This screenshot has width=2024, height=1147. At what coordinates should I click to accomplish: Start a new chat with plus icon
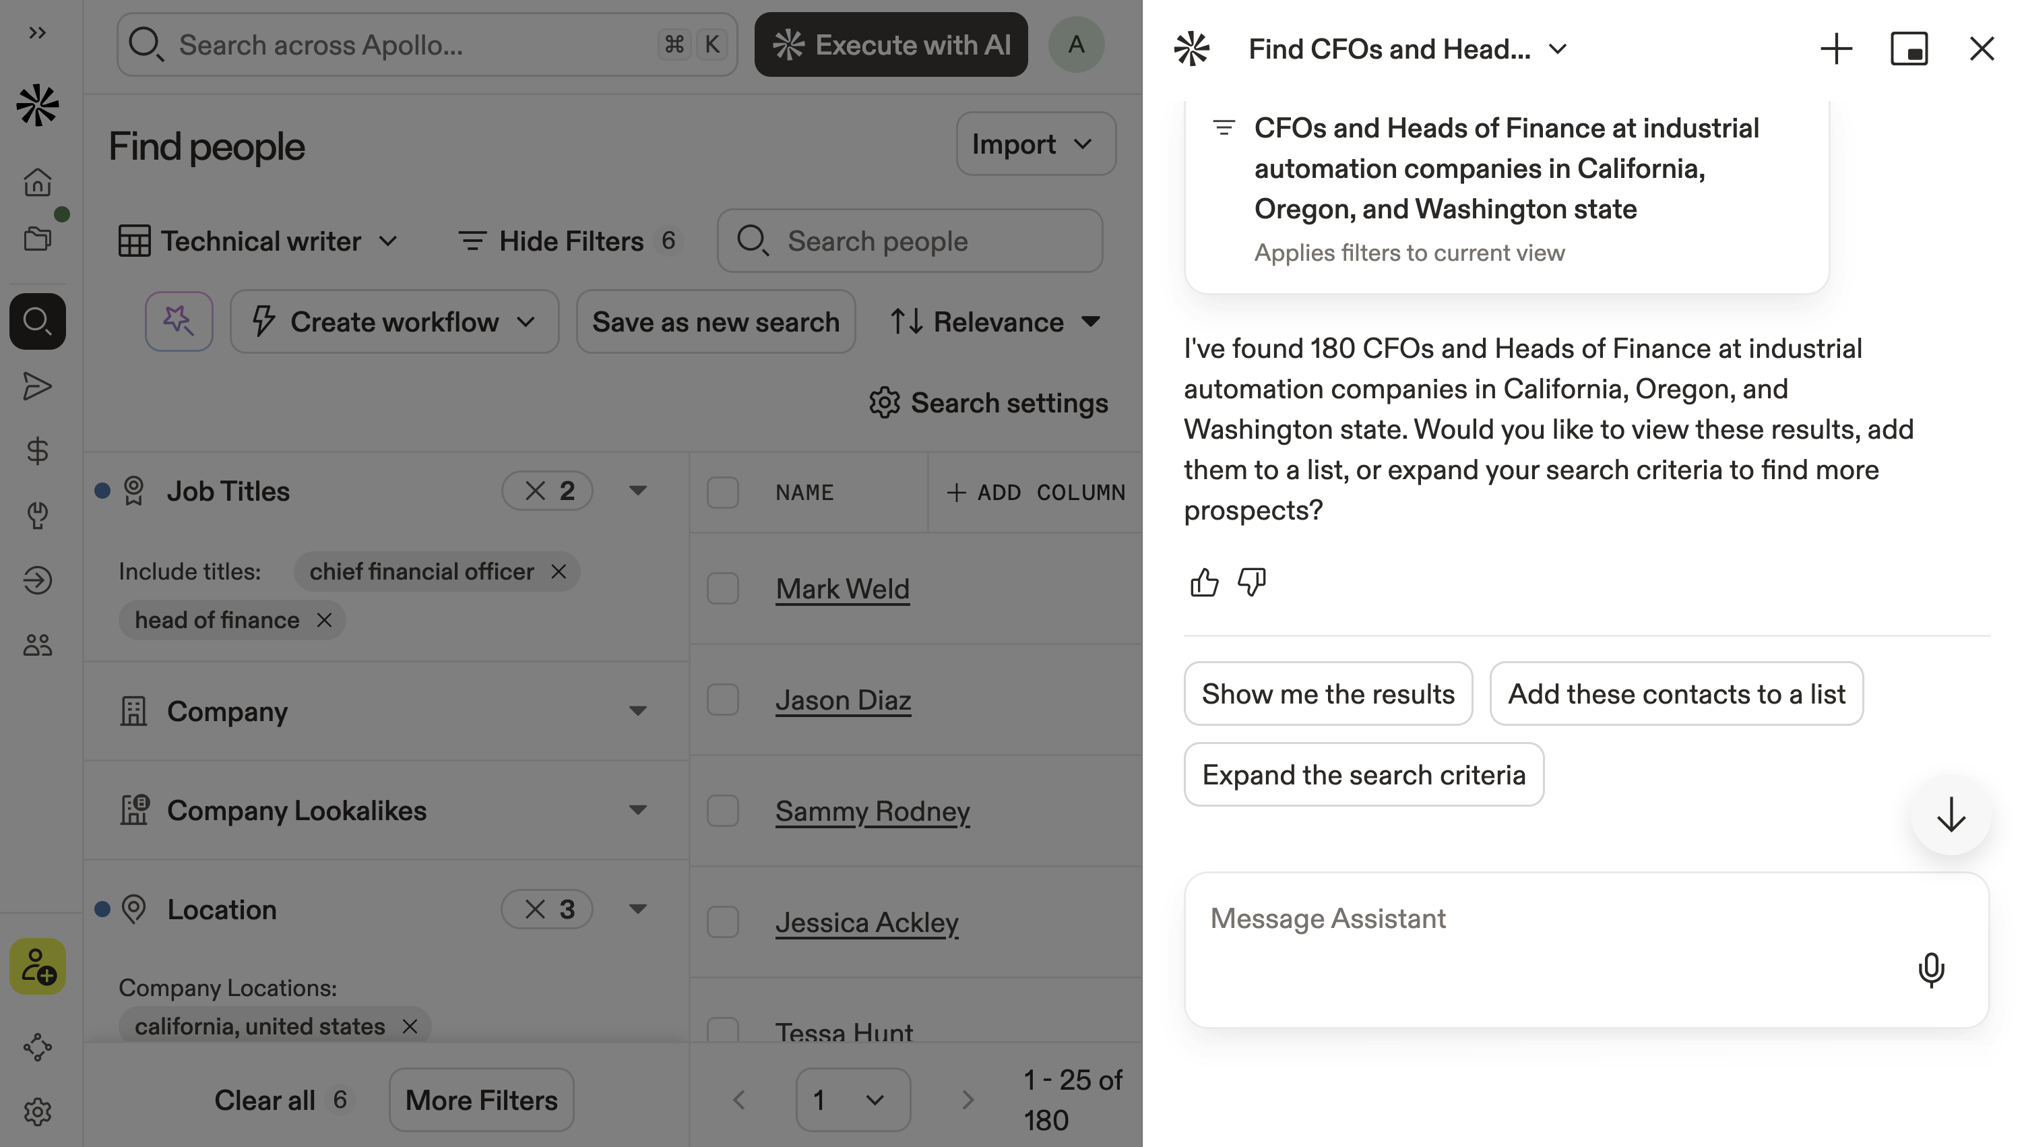[x=1836, y=49]
